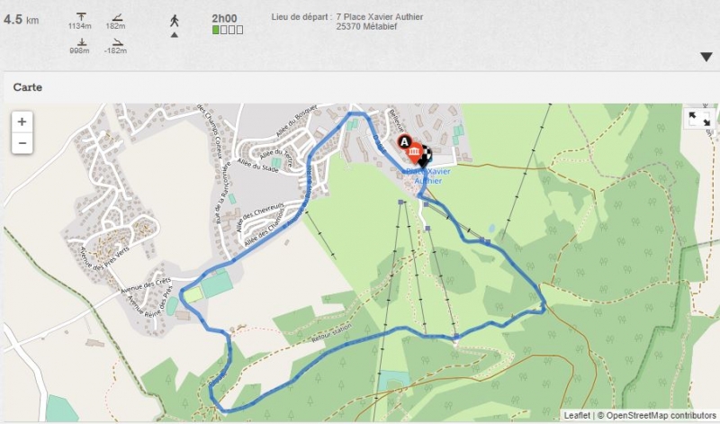This screenshot has height=424, width=720.
Task: Click the maximum altitude 1134m icon
Action: (x=81, y=17)
